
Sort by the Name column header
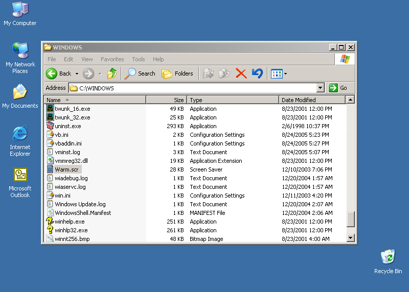[x=95, y=100]
